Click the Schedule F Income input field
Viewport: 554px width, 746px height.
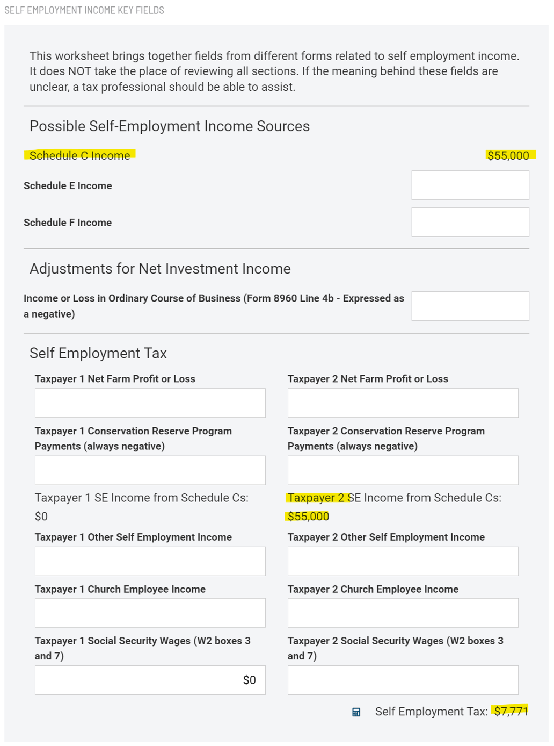[470, 221]
